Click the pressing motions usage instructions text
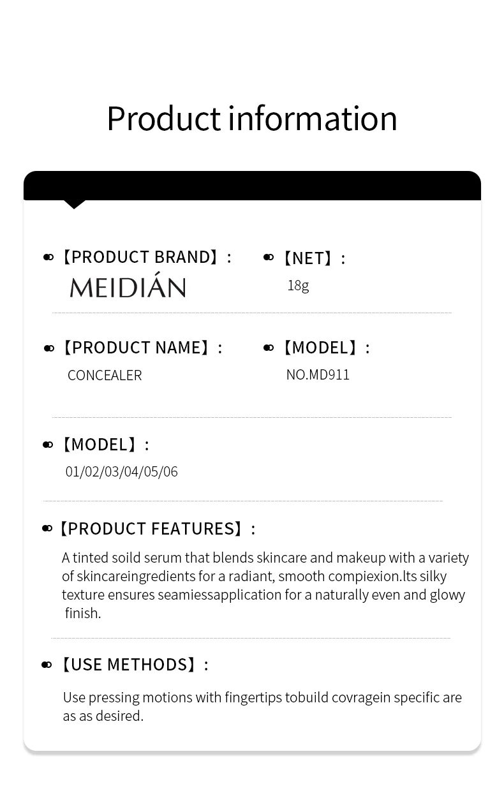Screen dimensions: 504x791 point(262,706)
